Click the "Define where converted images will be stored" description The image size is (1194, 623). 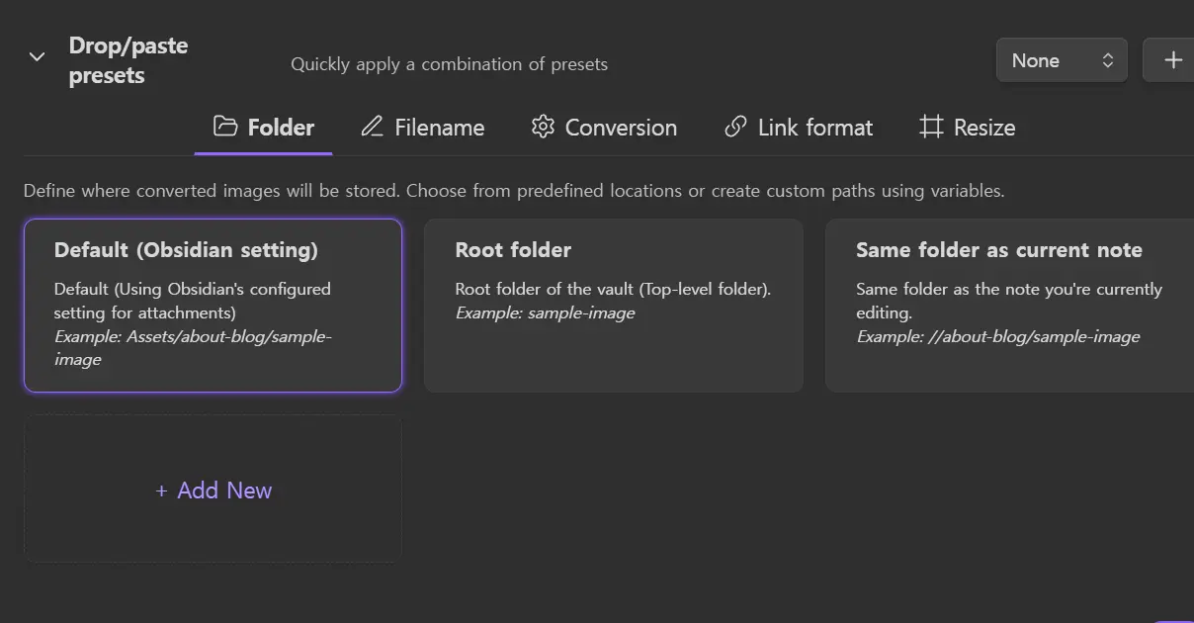point(514,191)
